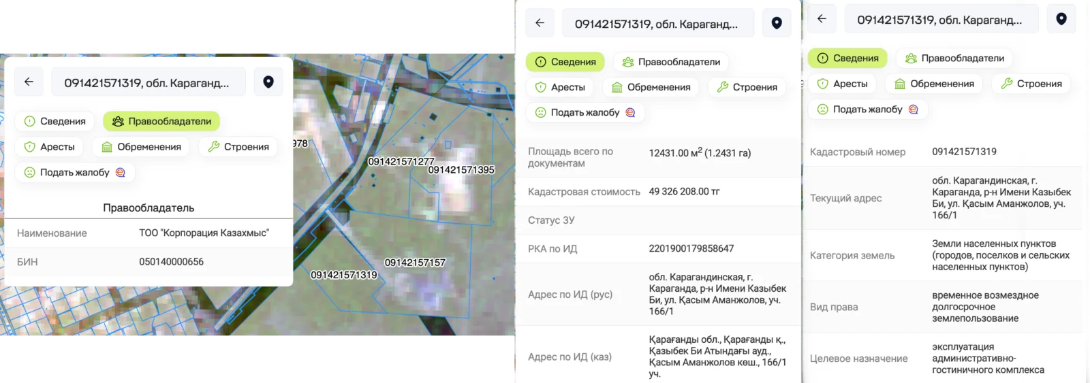Open Строения tab in left map panel

(238, 147)
